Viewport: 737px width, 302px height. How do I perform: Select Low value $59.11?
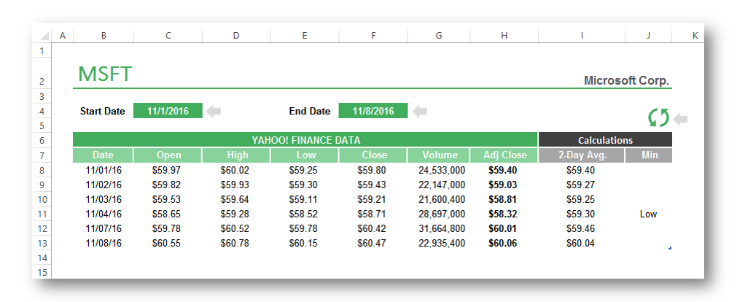(x=303, y=199)
